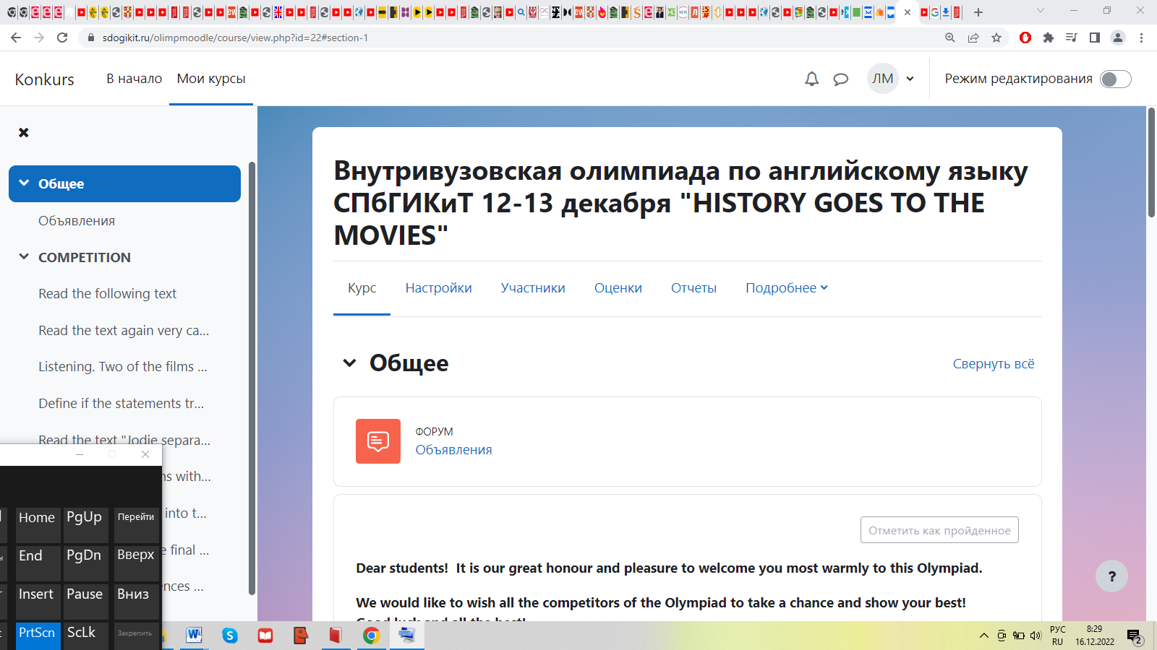1157x650 pixels.
Task: Toggle the browser side panel icon
Action: point(1095,38)
